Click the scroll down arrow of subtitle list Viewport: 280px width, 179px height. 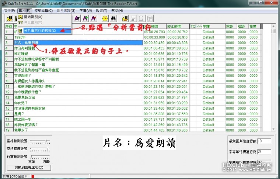(x=273, y=129)
